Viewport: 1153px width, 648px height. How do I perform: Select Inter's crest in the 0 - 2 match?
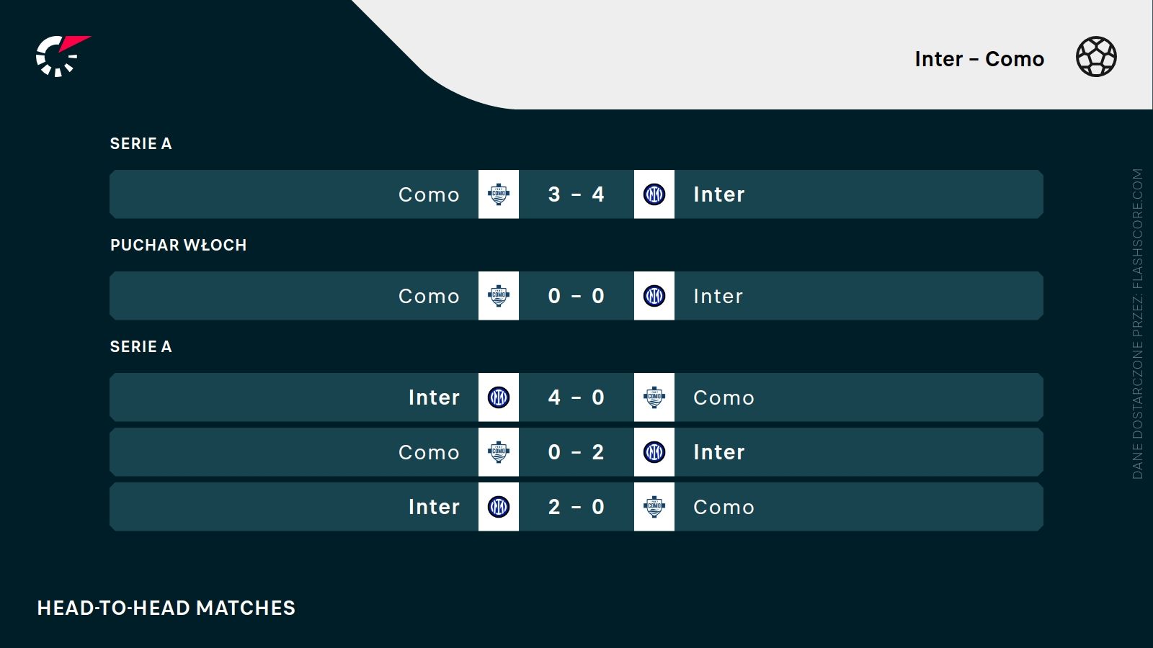point(654,452)
